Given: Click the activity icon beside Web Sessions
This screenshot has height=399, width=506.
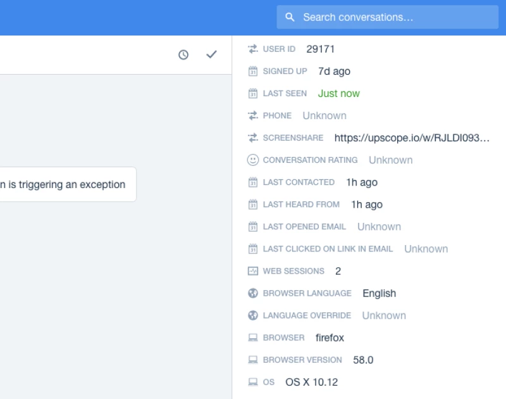Looking at the screenshot, I should tap(253, 271).
